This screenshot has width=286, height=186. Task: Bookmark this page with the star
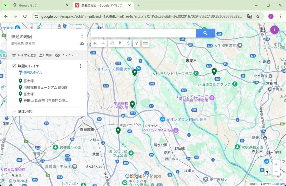258,16
